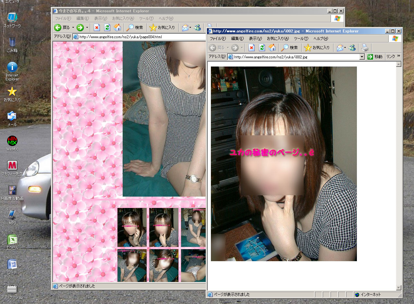Click the 検索 search button in the front window

pos(289,48)
